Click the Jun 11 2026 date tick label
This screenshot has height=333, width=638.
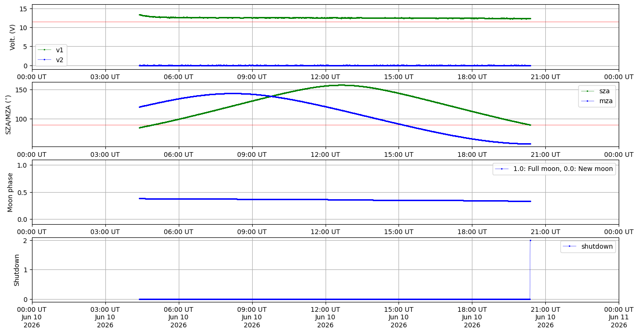tap(619, 317)
